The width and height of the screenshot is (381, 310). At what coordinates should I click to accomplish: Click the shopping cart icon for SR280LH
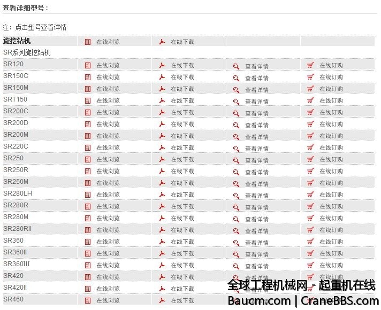point(310,195)
